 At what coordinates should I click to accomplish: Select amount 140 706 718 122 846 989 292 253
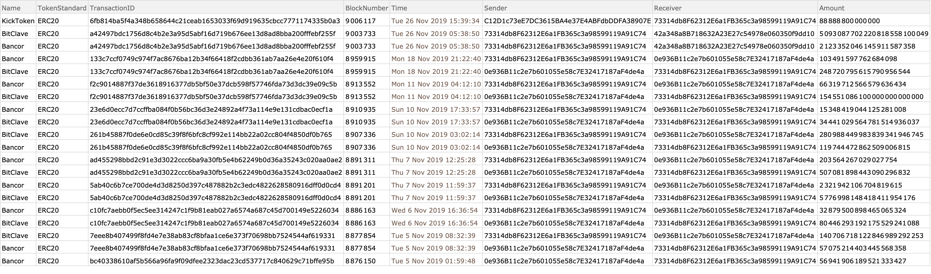(871, 235)
